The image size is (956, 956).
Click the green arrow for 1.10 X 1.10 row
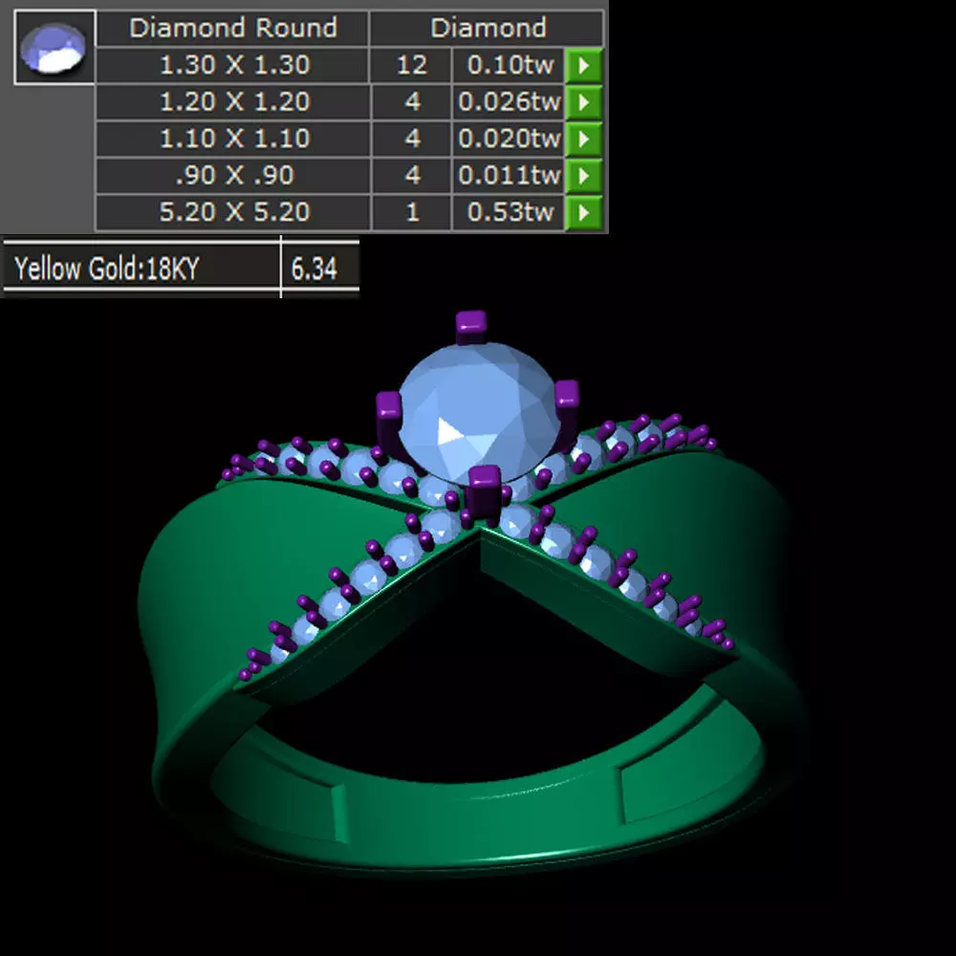pos(583,139)
